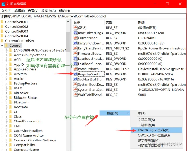Viewport: 187px width, 151px height.
Task: Open the 编辑(E) menu
Action: [20, 11]
